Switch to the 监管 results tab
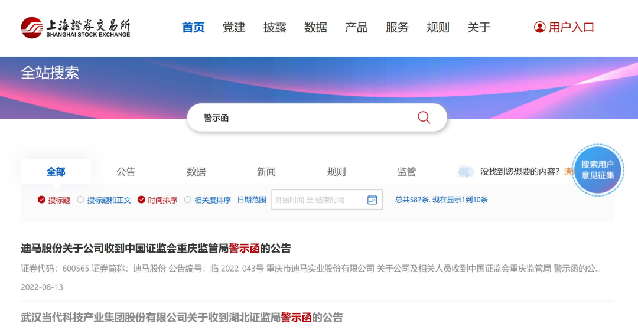 click(406, 172)
